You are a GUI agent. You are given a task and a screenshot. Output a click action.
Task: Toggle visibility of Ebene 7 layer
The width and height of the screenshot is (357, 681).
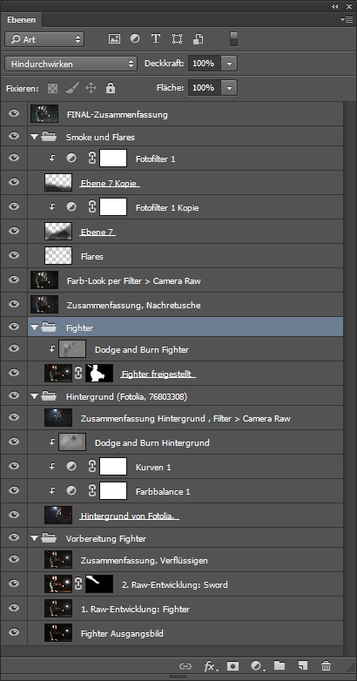pos(14,231)
